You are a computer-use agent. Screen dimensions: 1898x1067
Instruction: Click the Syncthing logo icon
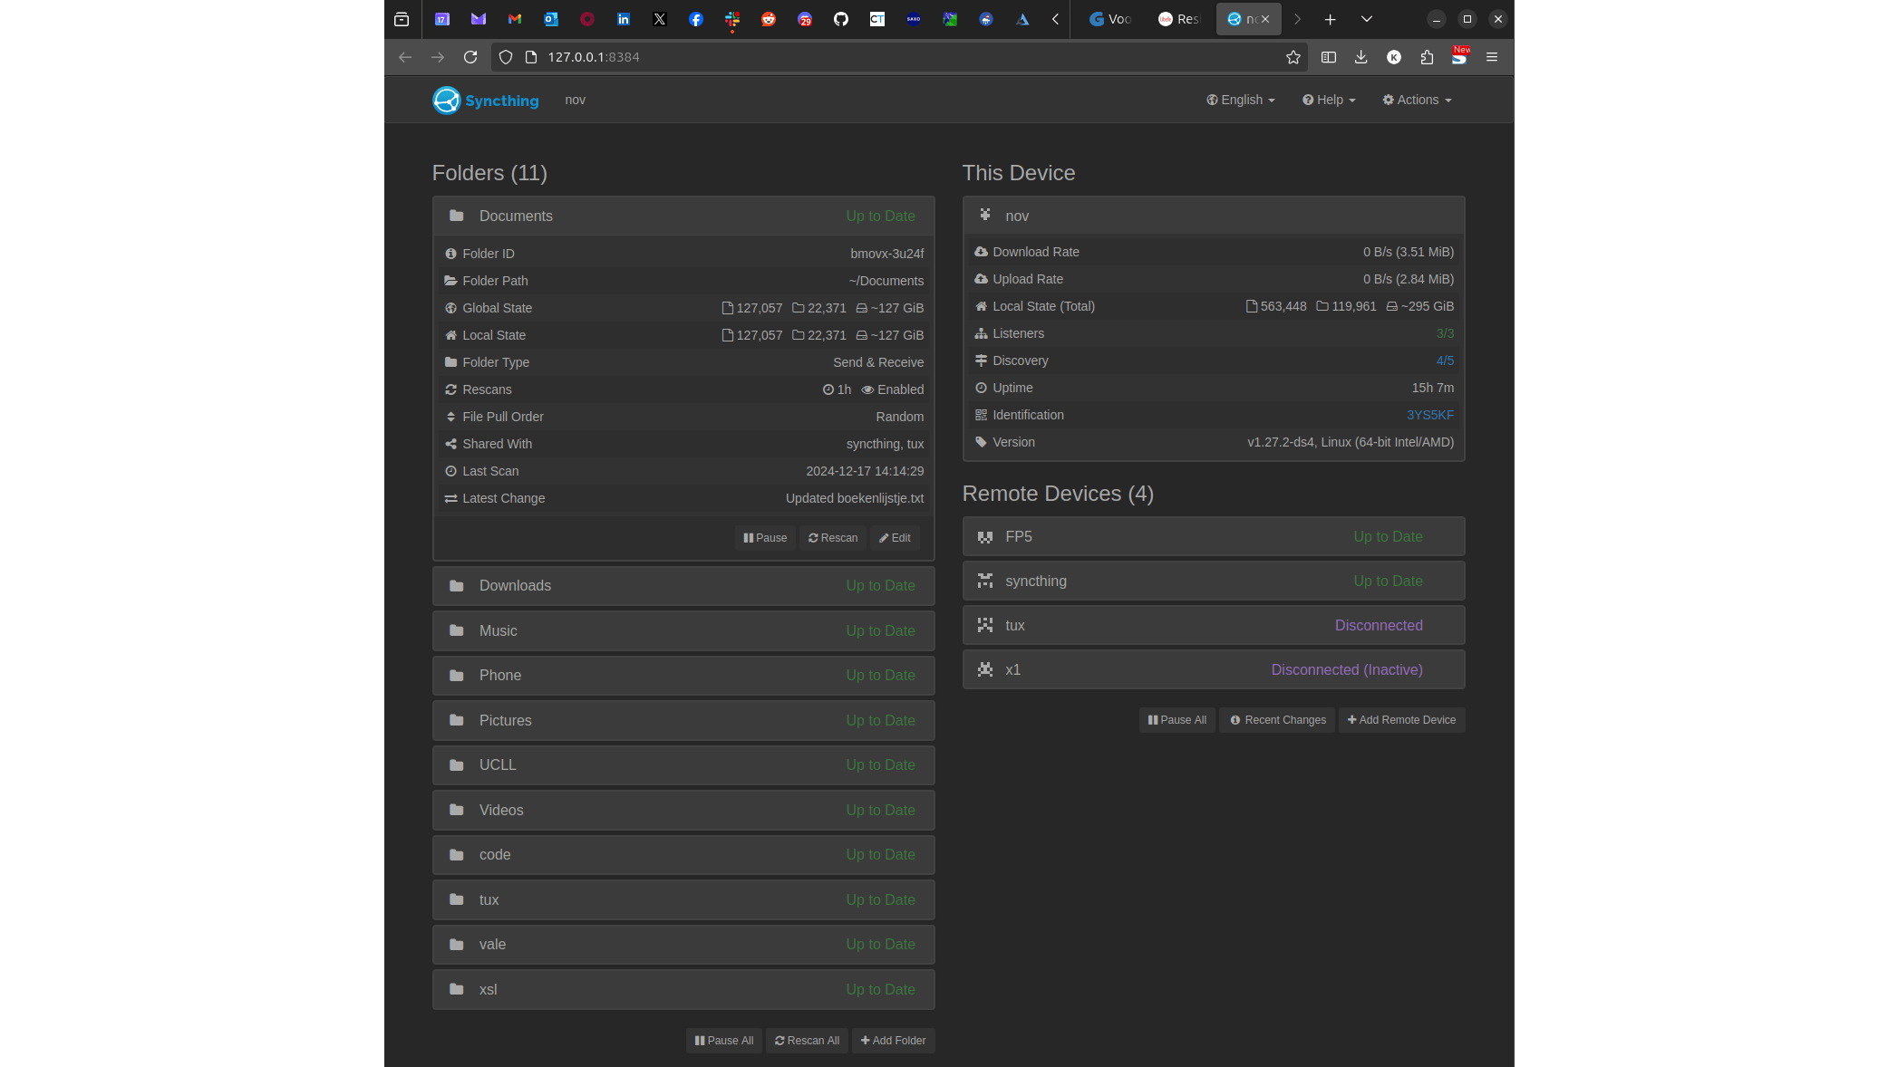pyautogui.click(x=446, y=101)
